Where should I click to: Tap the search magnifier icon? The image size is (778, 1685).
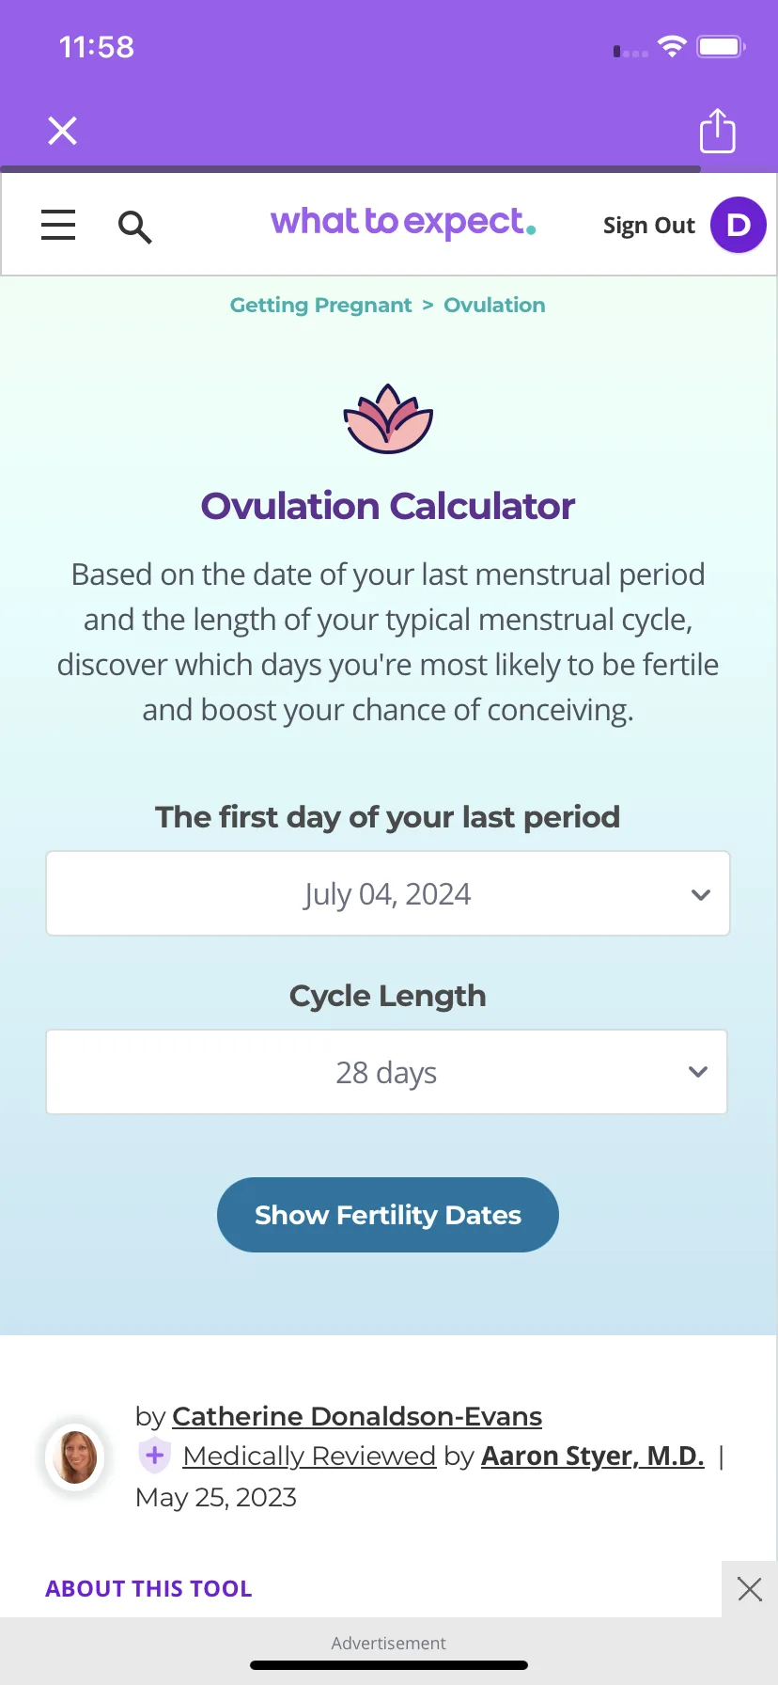[x=134, y=227]
